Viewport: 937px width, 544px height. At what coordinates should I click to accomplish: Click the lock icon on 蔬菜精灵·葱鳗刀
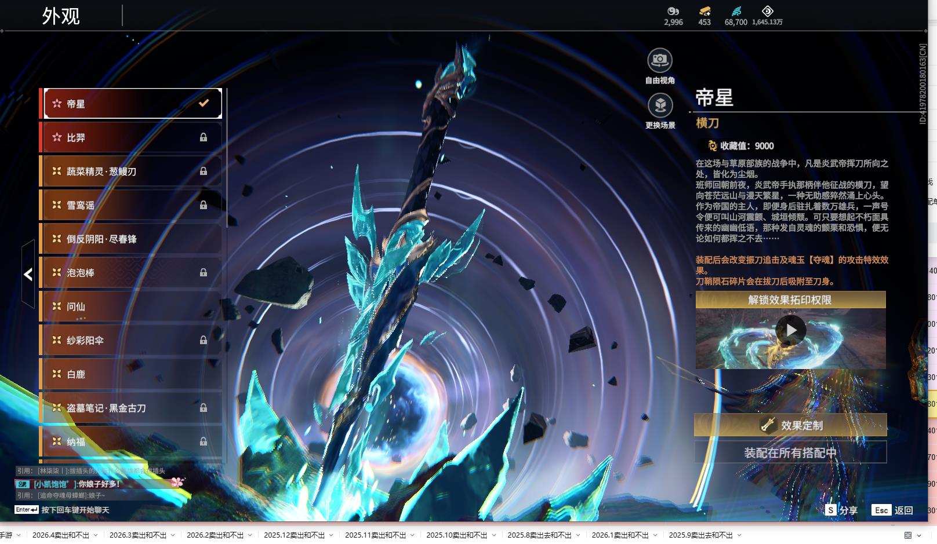click(204, 171)
